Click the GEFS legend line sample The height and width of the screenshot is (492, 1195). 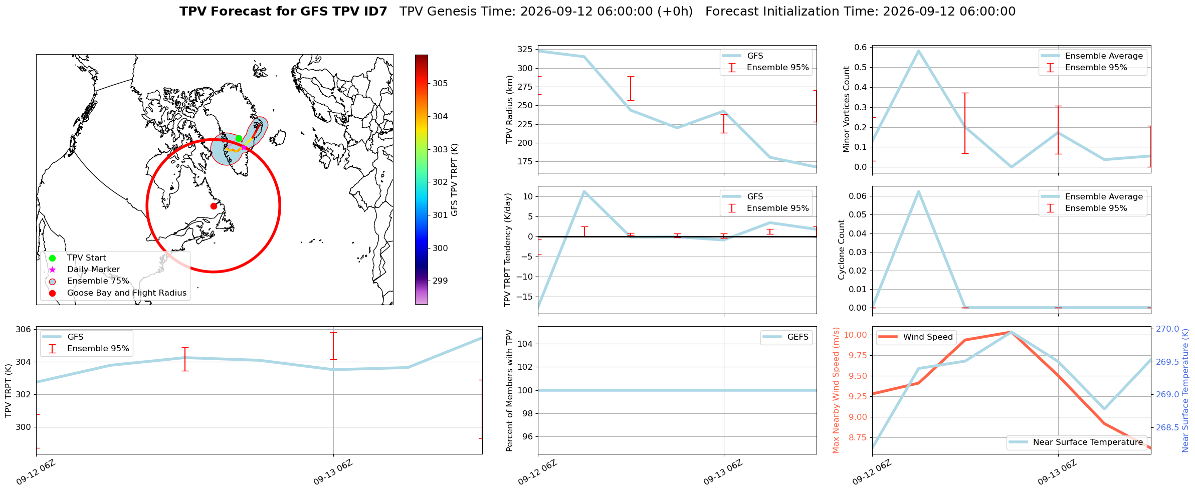click(772, 337)
